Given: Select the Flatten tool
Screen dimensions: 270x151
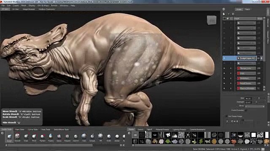Looking at the screenshot, I should tap(43, 137).
